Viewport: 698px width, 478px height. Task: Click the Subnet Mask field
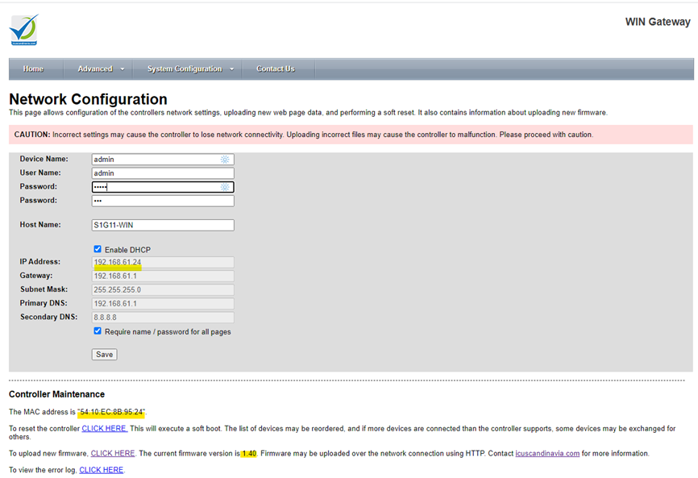click(163, 289)
